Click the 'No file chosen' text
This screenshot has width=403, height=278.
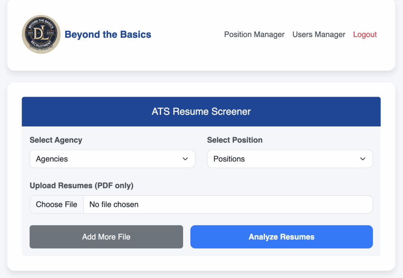click(114, 204)
